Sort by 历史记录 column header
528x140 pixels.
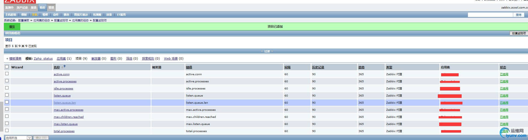[x=318, y=67]
